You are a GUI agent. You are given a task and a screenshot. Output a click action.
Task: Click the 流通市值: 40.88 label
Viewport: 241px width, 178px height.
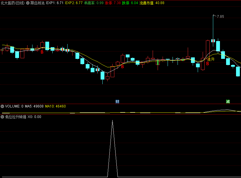152,3
